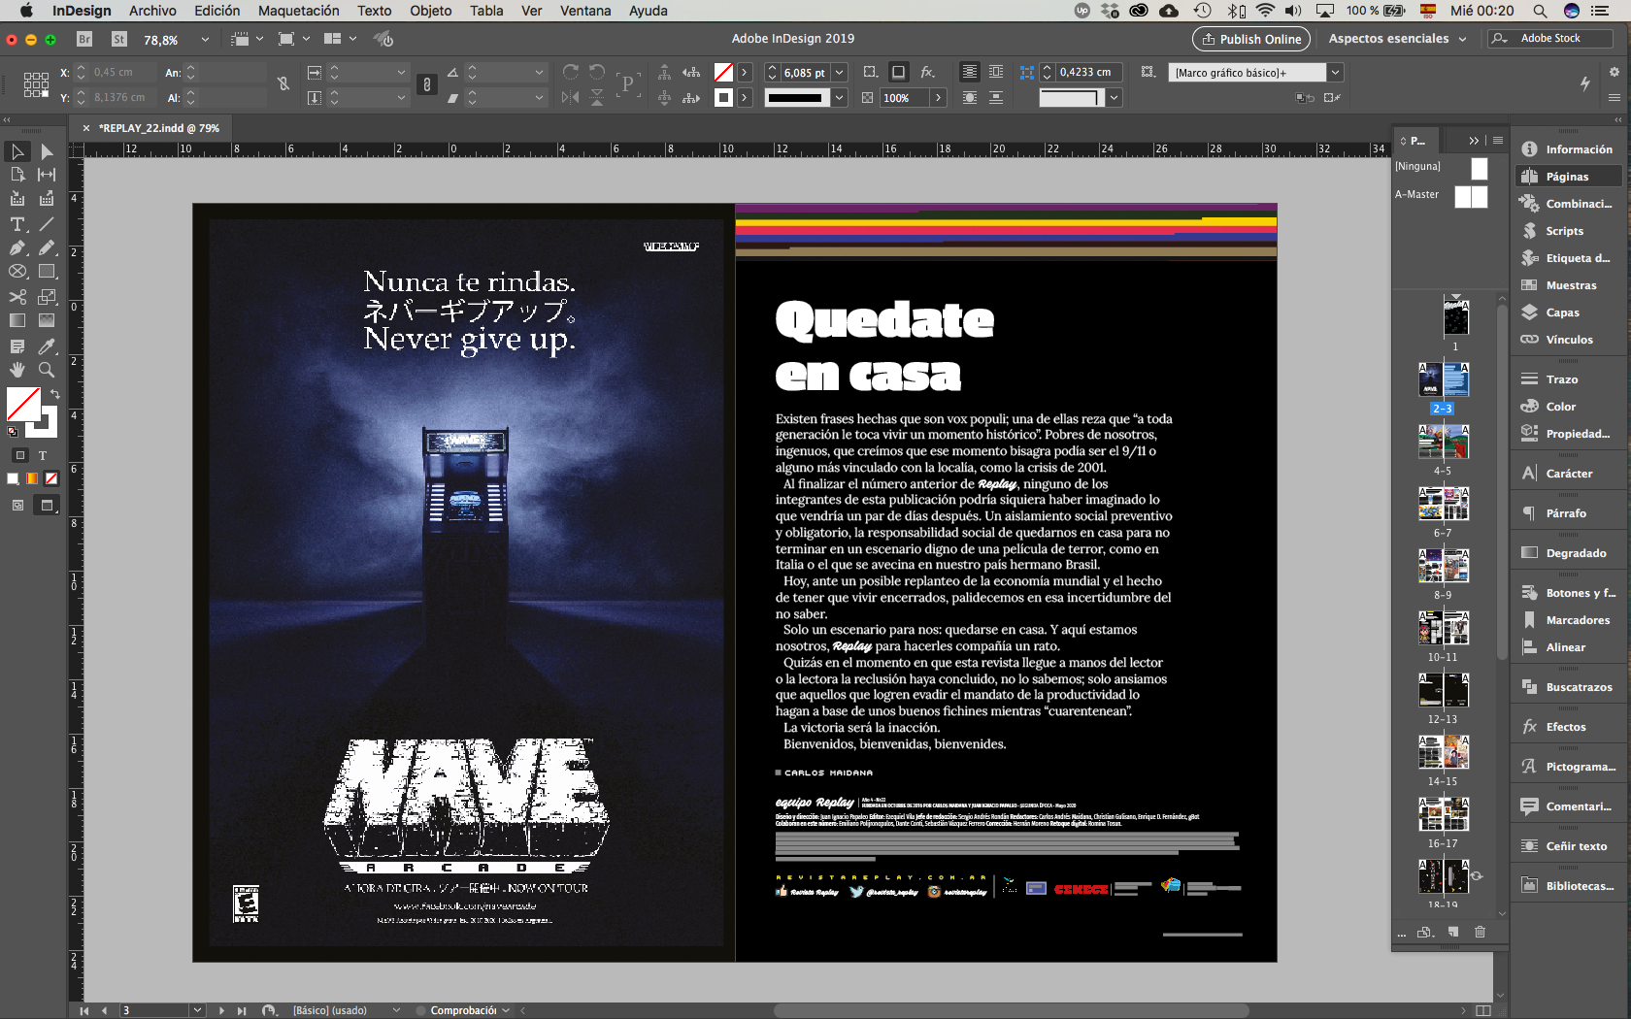Open Adobe Bridge with Br icon
1631x1019 pixels.
tap(84, 39)
